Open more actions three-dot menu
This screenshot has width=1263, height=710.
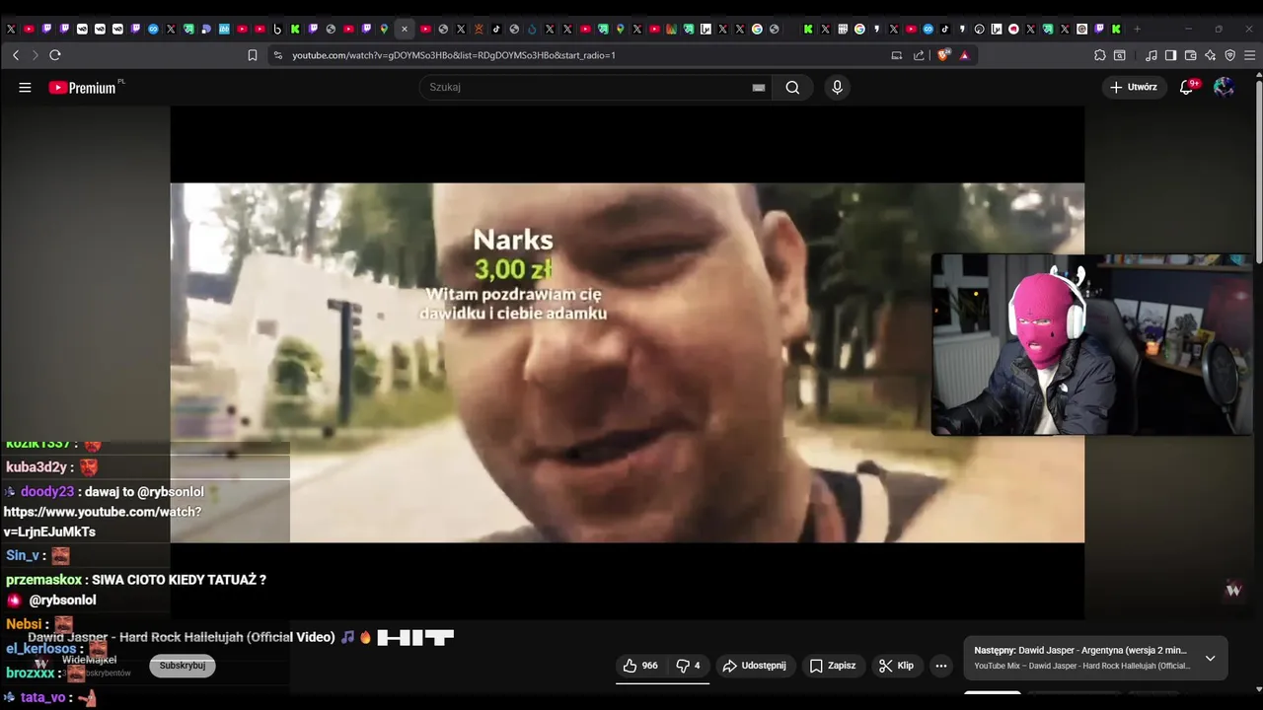[941, 666]
